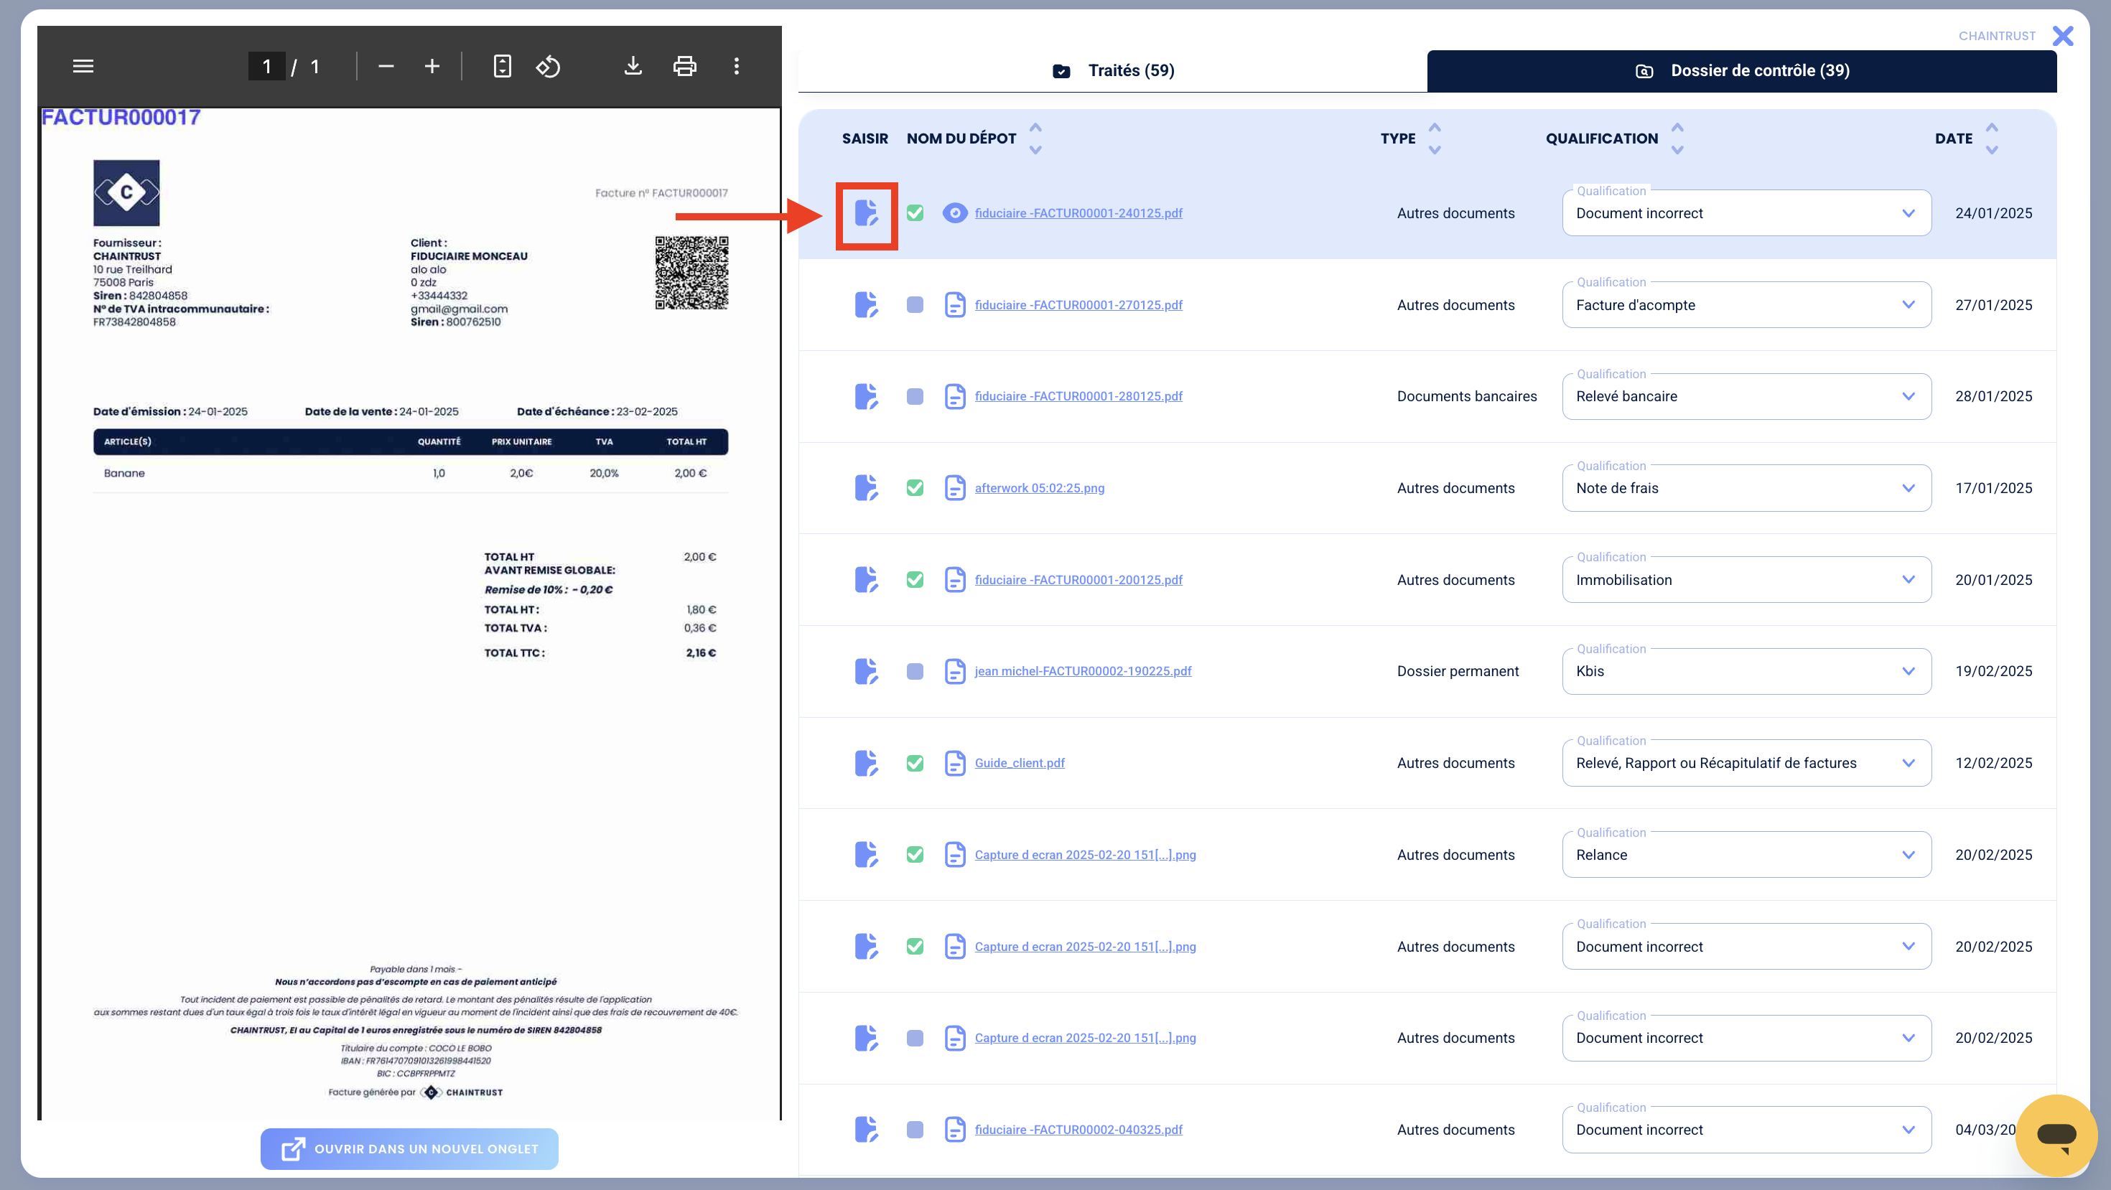Click the Dossier permanent type cell
This screenshot has width=2111, height=1190.
[x=1458, y=672]
